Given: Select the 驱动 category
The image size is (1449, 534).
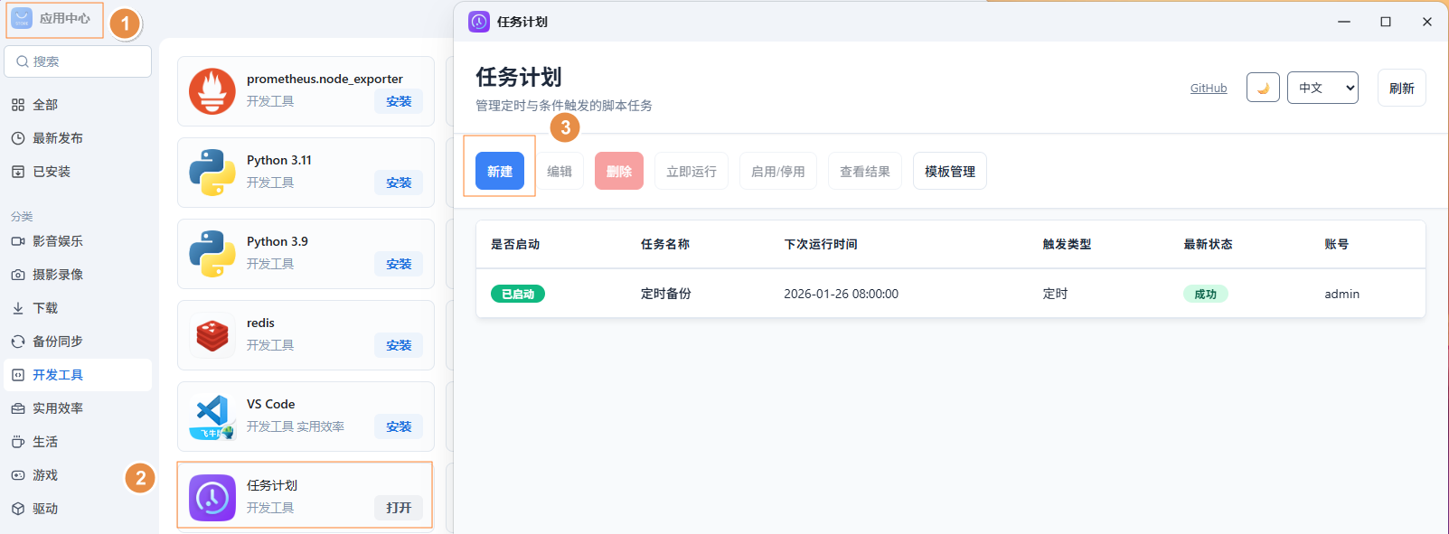Looking at the screenshot, I should (x=78, y=509).
